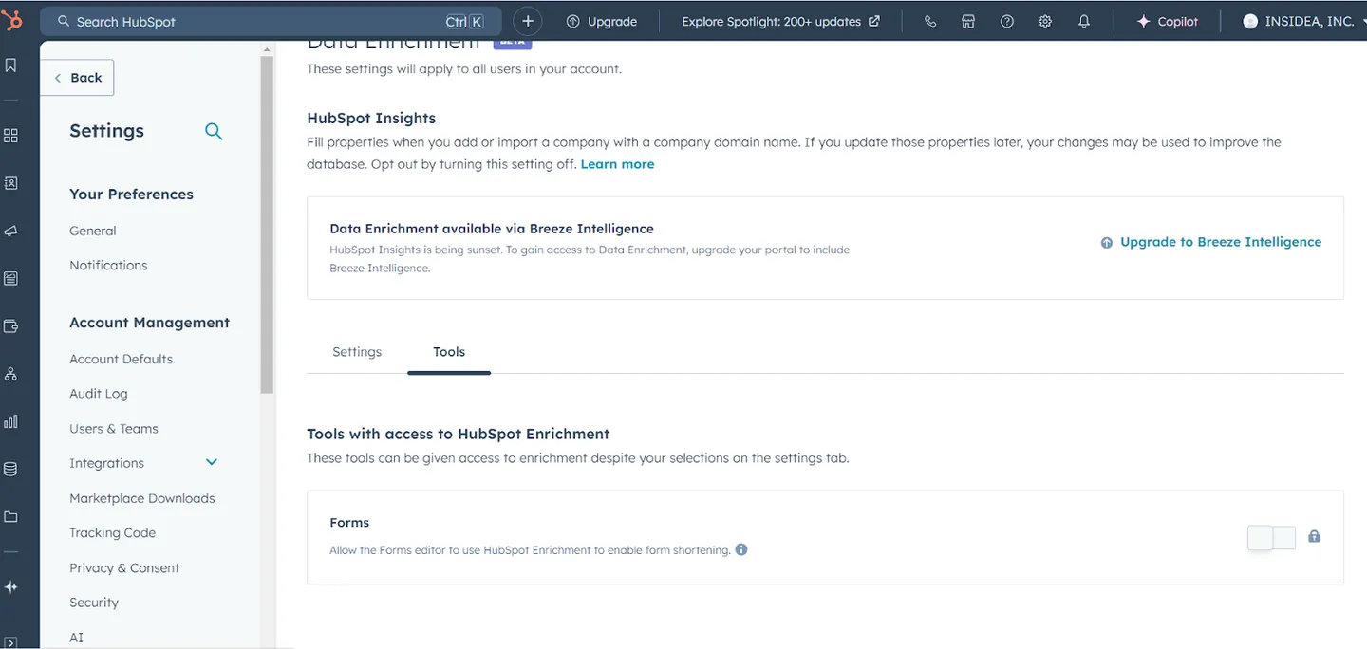Click the info icon after form shortening
The height and width of the screenshot is (649, 1367).
click(741, 549)
